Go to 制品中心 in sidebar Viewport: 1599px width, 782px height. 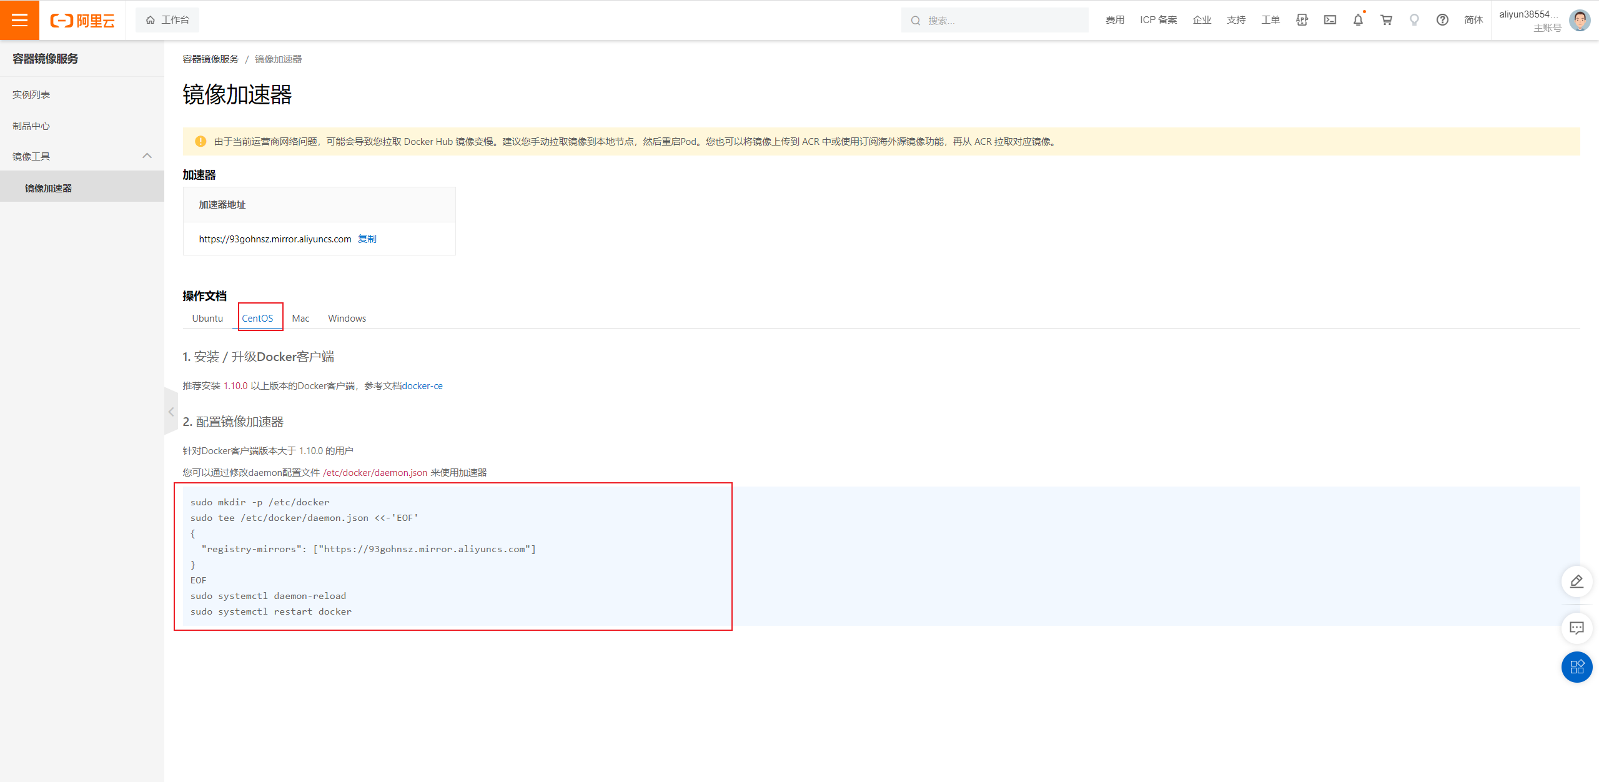(31, 126)
